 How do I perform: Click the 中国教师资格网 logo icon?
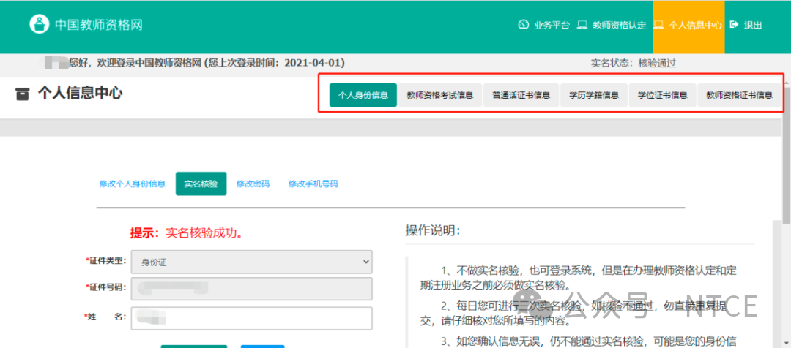tap(40, 24)
